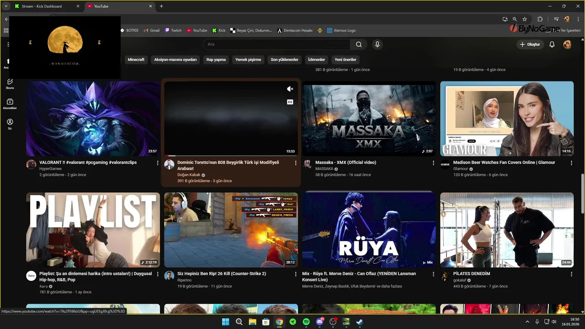
Task: Install app via address bar icon
Action: (505, 19)
